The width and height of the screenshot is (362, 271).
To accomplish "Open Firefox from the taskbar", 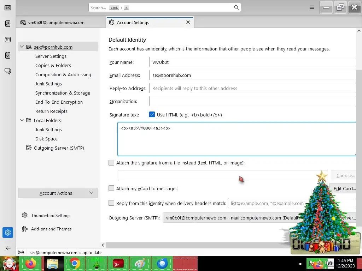I will (x=31, y=264).
